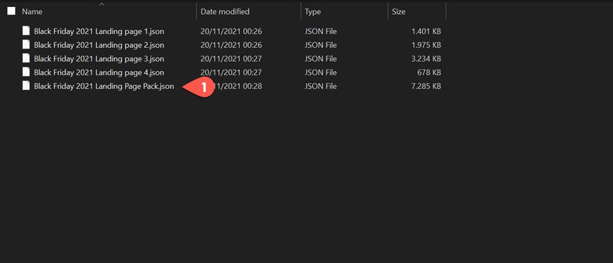Viewport: 613px width, 263px height.
Task: Select the Landing Page Pack.json file name
Action: (104, 86)
